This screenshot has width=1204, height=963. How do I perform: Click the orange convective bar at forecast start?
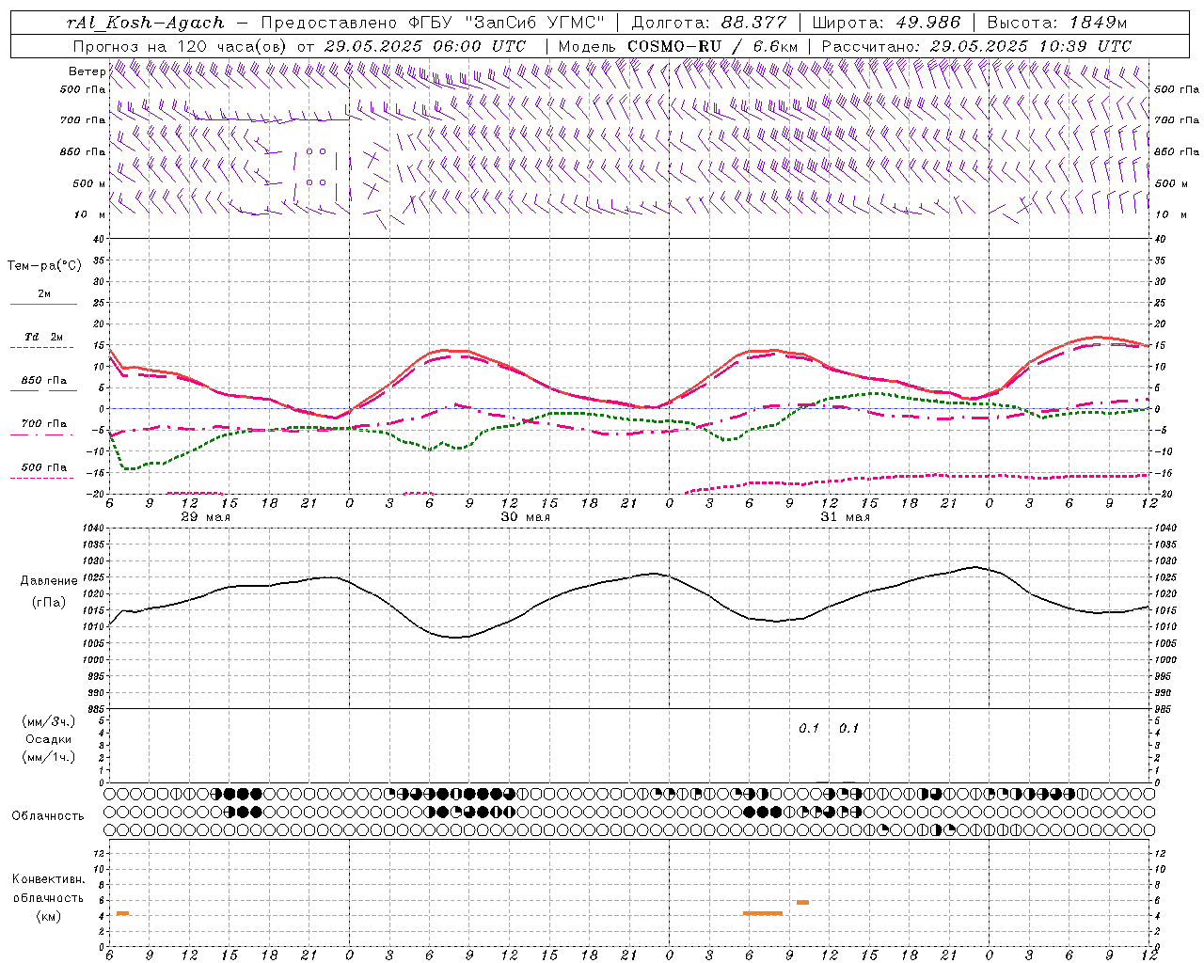coord(122,913)
